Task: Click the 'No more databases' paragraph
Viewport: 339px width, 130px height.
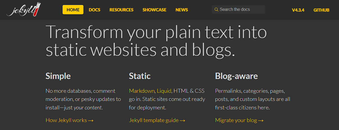Action: coord(83,99)
